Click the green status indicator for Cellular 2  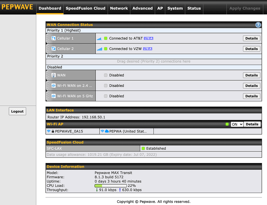[106, 49]
